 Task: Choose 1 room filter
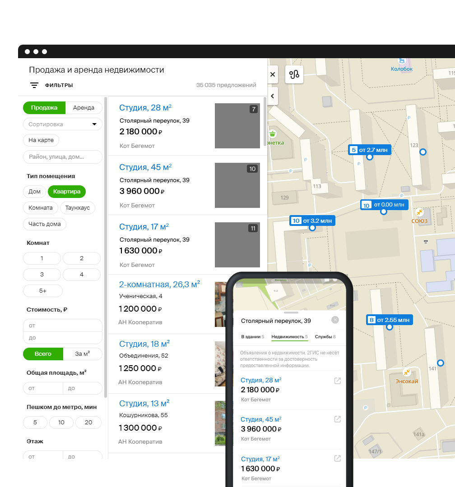point(42,258)
